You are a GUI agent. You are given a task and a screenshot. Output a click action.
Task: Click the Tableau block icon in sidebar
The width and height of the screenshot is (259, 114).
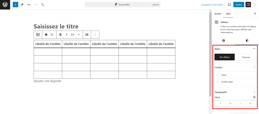[x=217, y=22]
